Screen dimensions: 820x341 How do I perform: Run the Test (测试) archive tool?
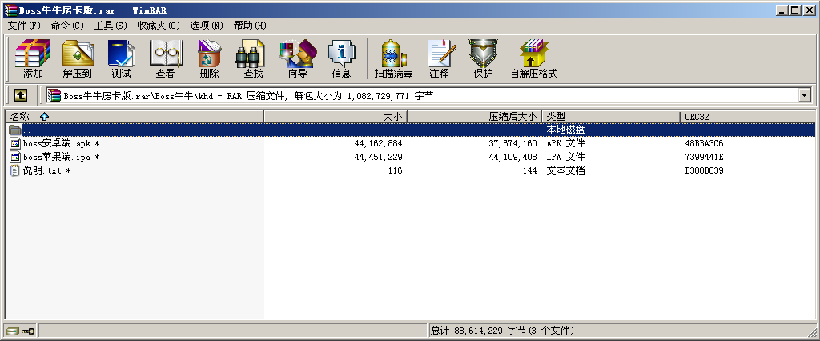121,59
